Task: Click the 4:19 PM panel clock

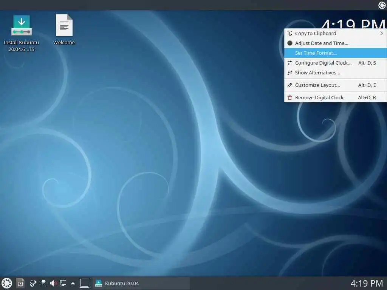Action: [367, 283]
